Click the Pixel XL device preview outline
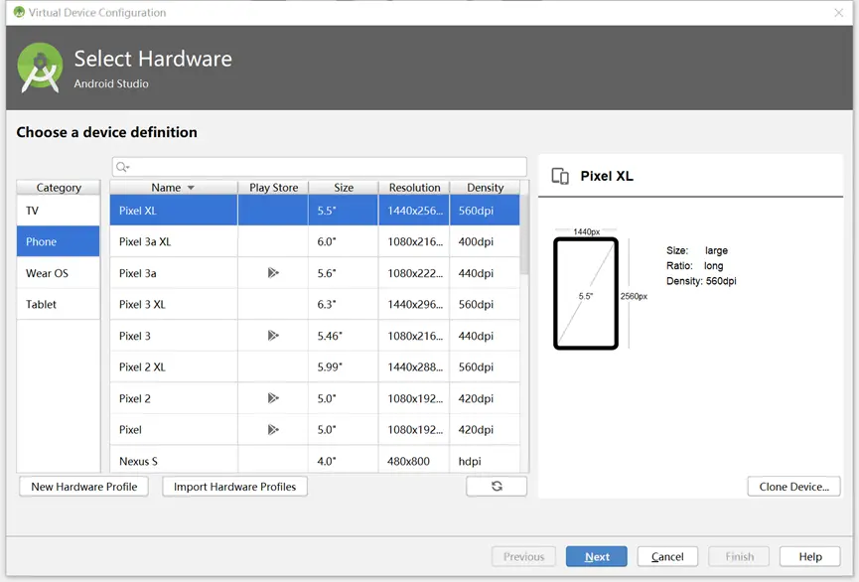Image resolution: width=859 pixels, height=582 pixels. click(x=586, y=293)
